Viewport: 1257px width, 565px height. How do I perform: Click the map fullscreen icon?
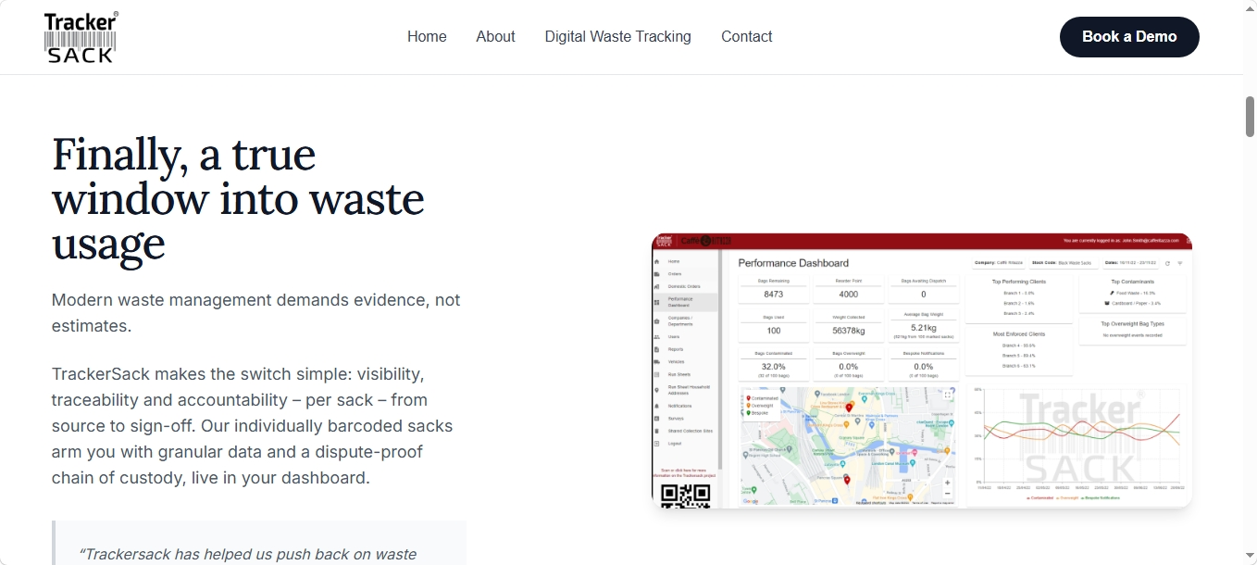(x=948, y=395)
